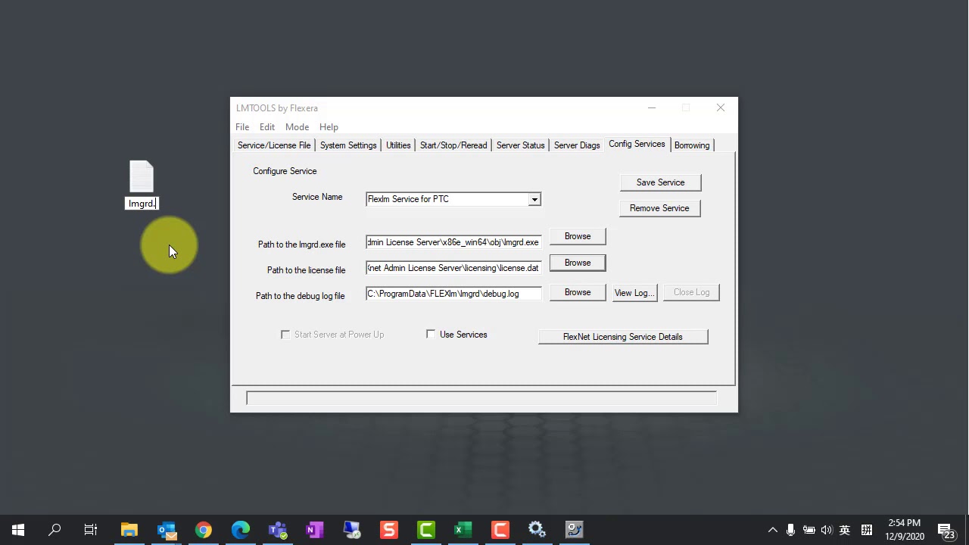Click the greyed Close Log button
This screenshot has width=969, height=545.
pyautogui.click(x=691, y=292)
